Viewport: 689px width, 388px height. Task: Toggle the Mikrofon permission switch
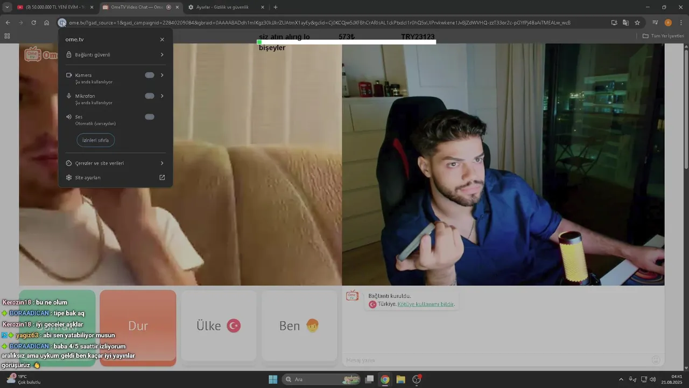[150, 96]
